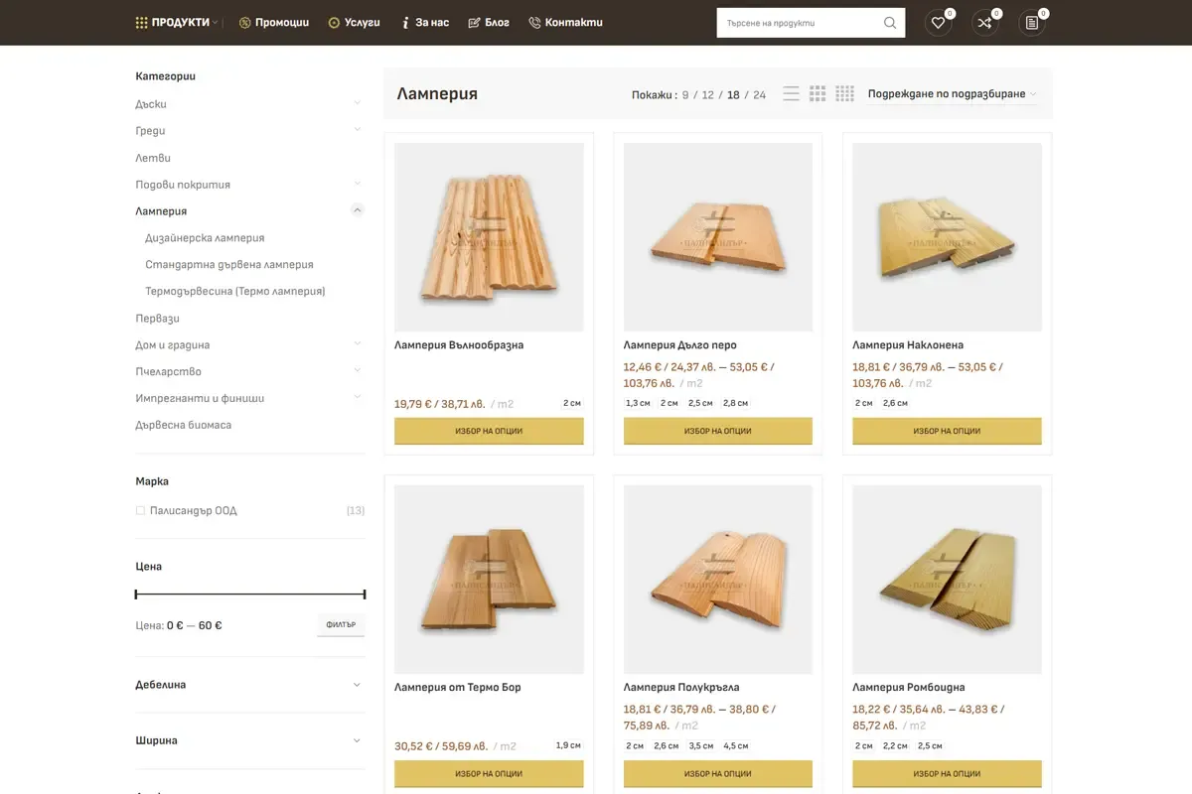Click the ФИЛТЪР price button
This screenshot has width=1192, height=794.
pos(341,625)
